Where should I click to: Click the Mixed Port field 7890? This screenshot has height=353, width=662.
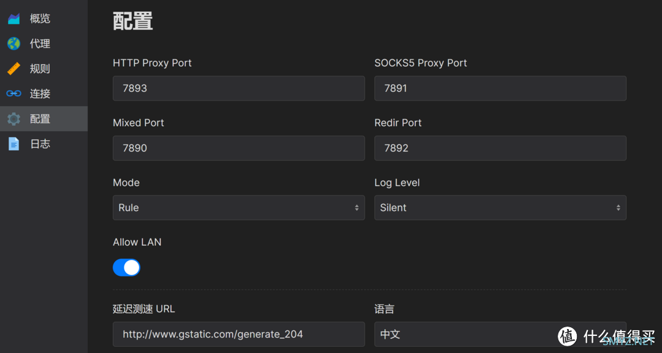238,148
